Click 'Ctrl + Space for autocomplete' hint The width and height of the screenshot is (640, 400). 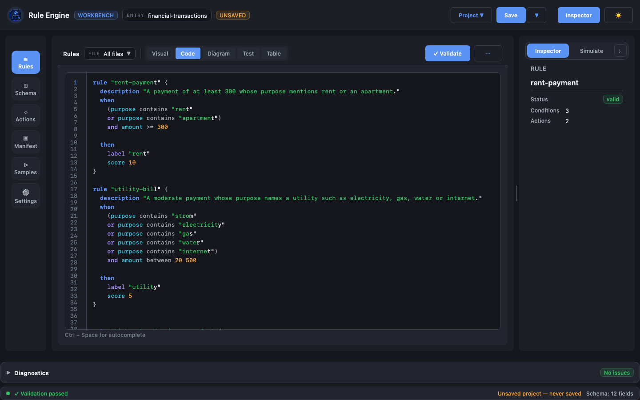coord(105,335)
